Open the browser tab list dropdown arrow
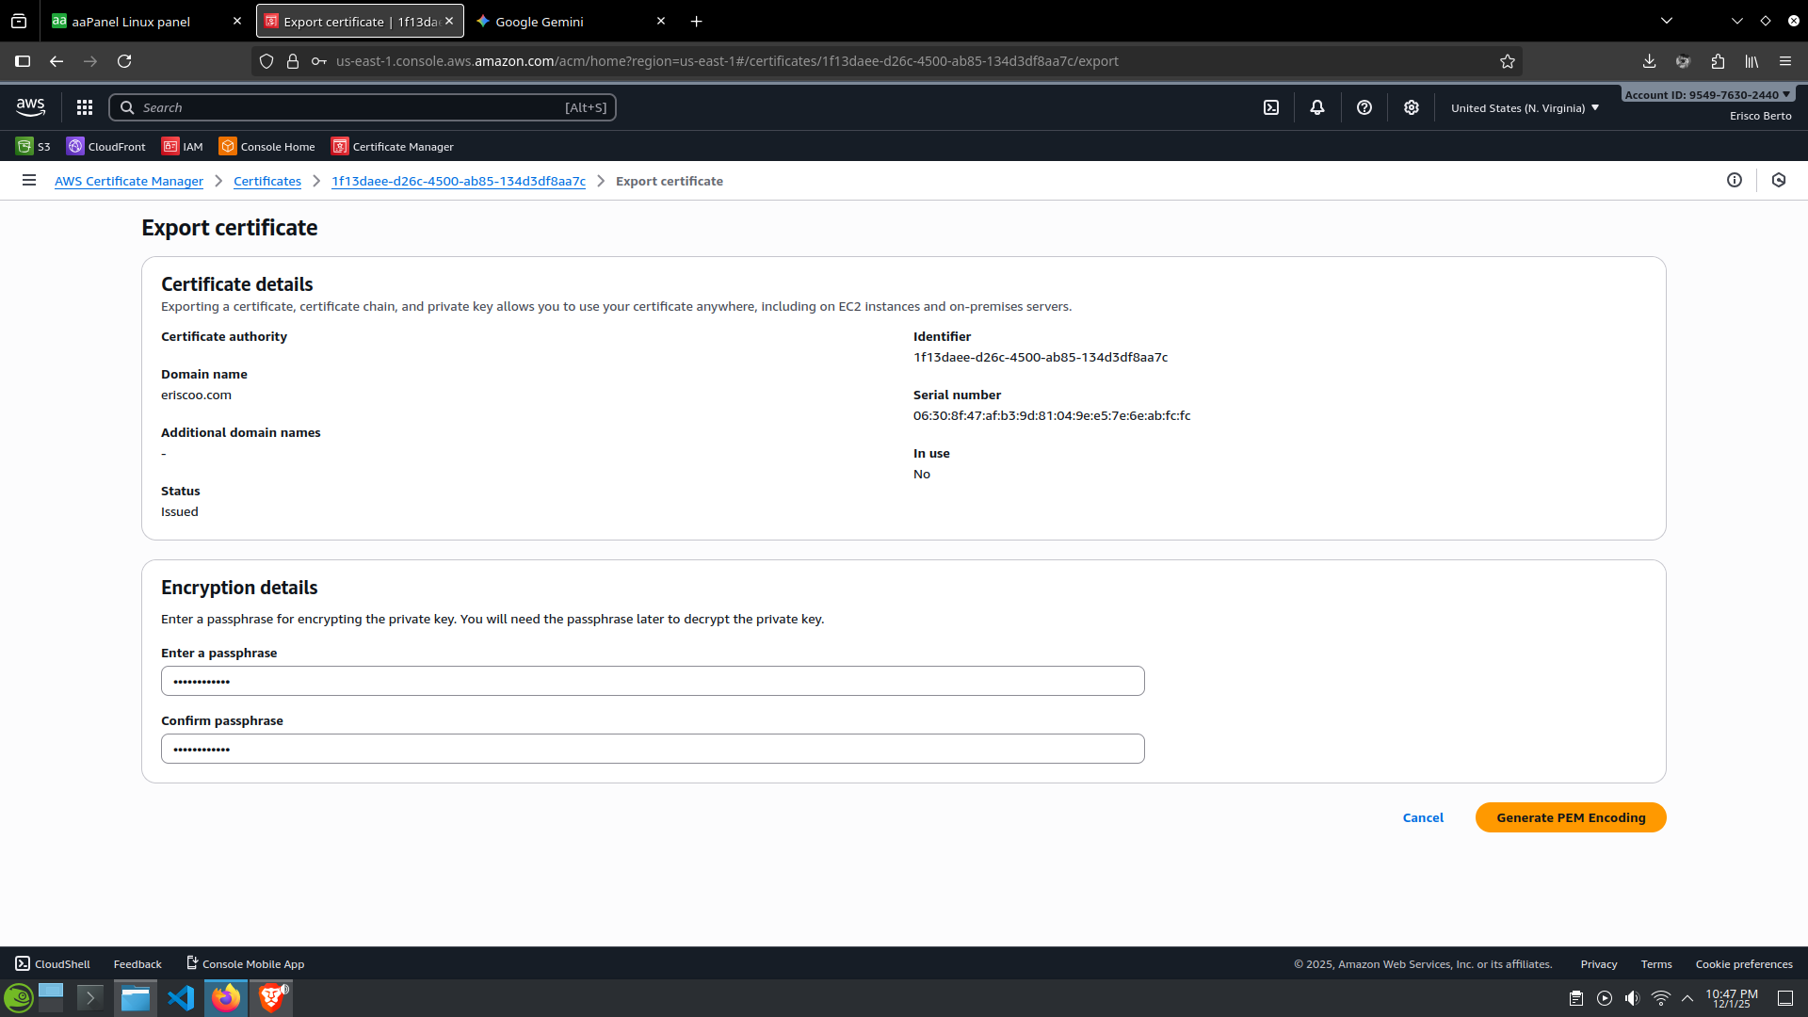This screenshot has height=1017, width=1808. point(1667,21)
